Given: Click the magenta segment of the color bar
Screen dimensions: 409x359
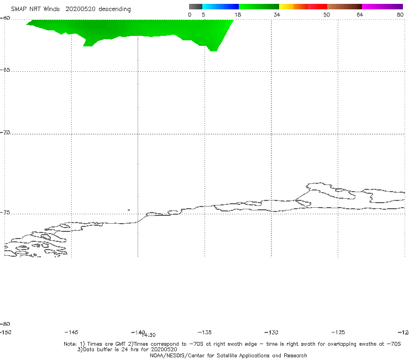Looking at the screenshot, I should tap(382, 7).
